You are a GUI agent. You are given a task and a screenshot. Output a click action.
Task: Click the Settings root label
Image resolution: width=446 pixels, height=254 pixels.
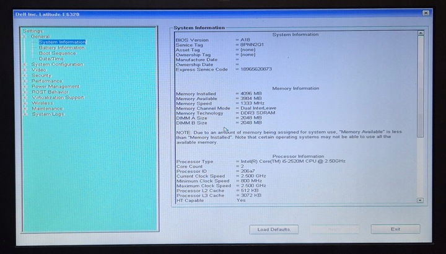pos(33,31)
